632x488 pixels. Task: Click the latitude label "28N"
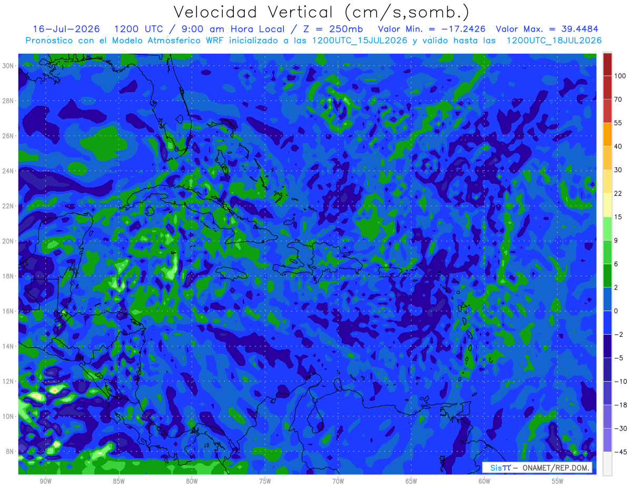(x=8, y=101)
